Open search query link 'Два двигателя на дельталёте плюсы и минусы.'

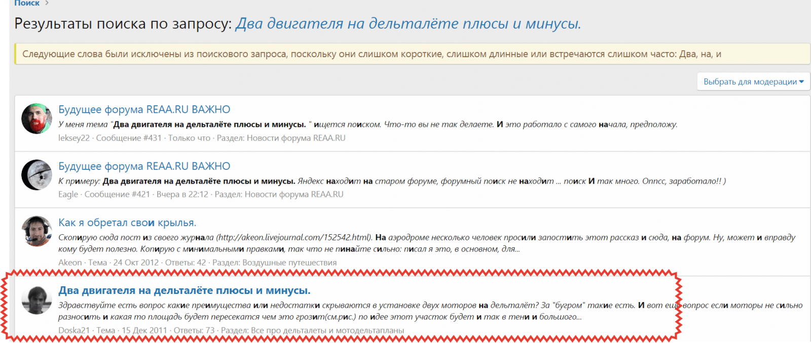tap(408, 24)
